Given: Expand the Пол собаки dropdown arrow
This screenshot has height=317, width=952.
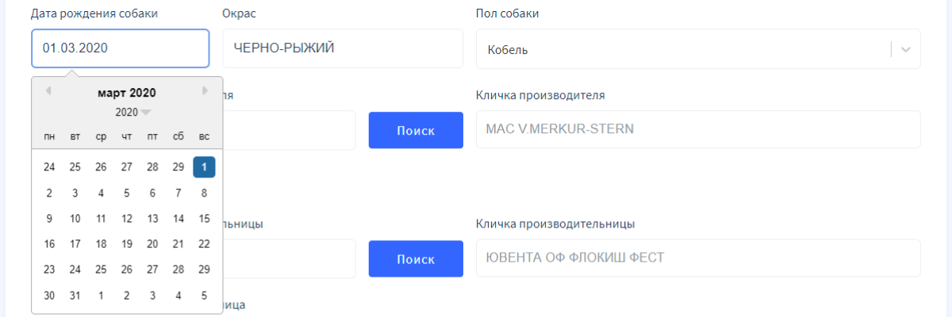Looking at the screenshot, I should tap(907, 49).
